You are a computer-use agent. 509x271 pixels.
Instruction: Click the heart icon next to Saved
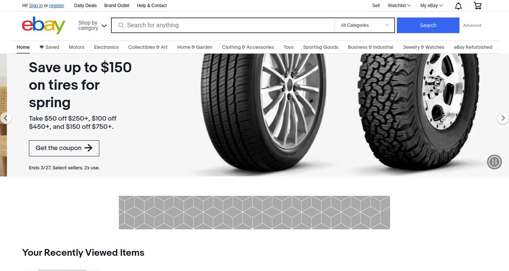point(42,47)
